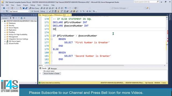
Task: Toggle Include Actual Execution Plan
Action: point(62,11)
